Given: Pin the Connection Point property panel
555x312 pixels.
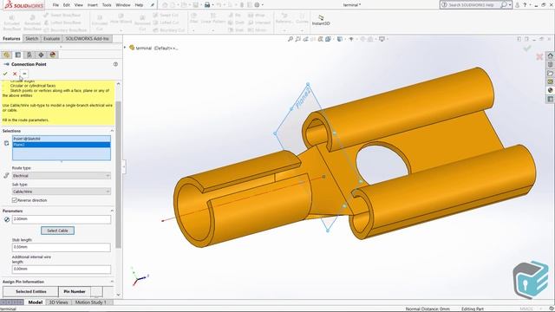Looking at the screenshot, I should click(24, 74).
